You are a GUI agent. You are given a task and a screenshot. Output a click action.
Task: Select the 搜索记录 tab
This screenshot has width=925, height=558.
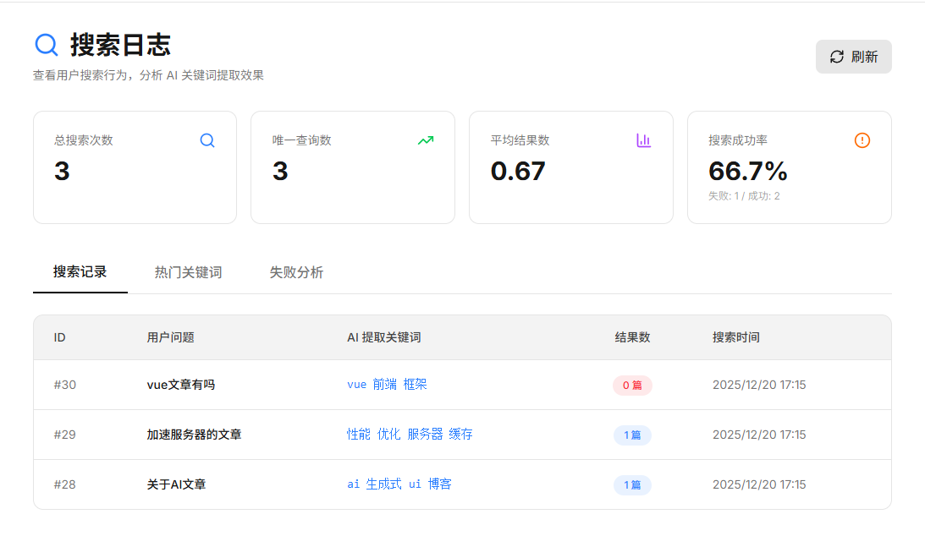pyautogui.click(x=80, y=272)
